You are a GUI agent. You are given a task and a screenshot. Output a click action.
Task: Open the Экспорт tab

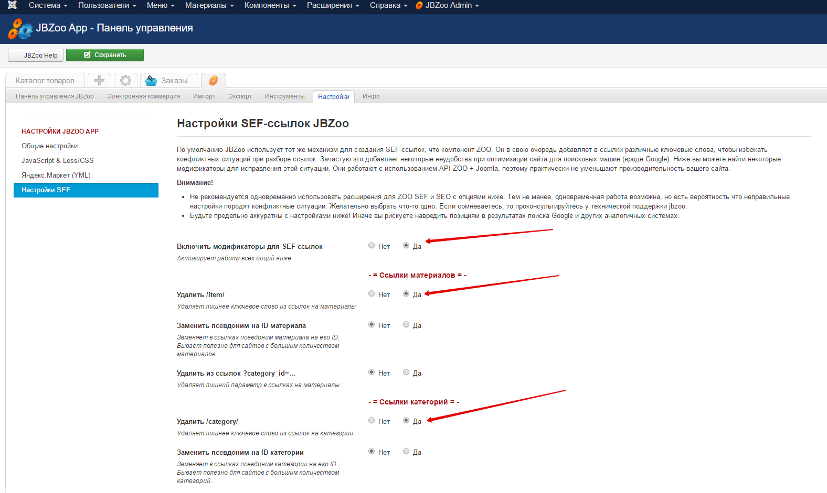pos(240,96)
